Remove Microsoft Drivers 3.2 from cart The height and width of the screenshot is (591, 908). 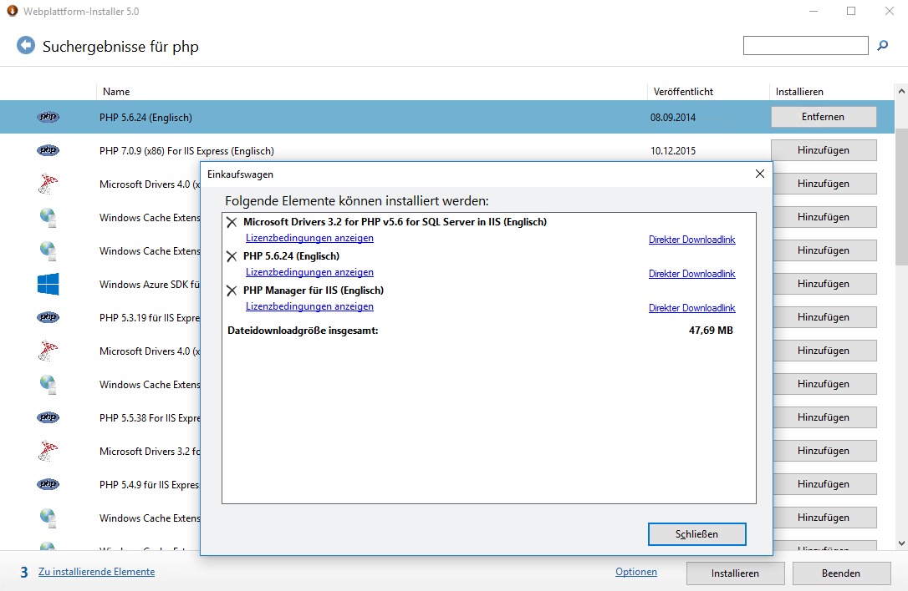232,222
